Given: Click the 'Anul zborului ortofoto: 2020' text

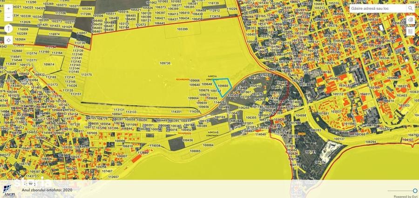Looking at the screenshot, I should tap(47, 190).
